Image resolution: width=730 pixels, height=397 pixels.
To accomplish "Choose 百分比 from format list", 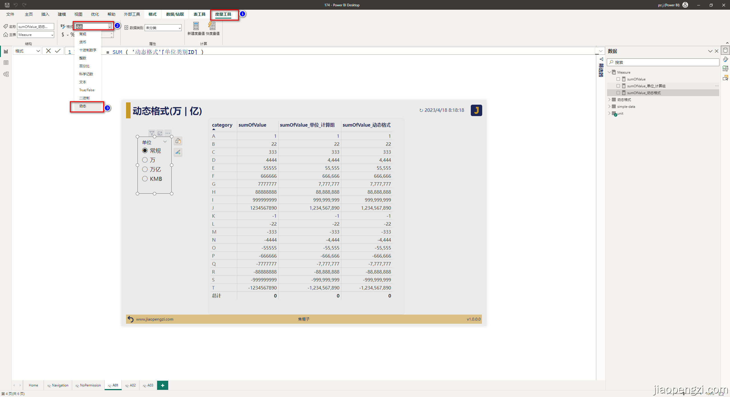I will [84, 66].
